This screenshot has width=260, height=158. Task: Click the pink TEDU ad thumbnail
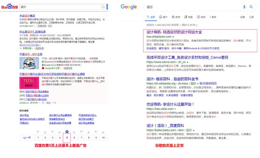click(x=29, y=83)
